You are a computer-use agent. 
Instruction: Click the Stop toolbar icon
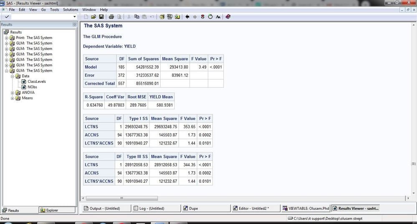tap(203, 17)
